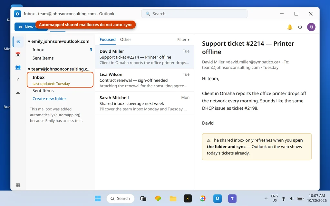Image resolution: width=330 pixels, height=206 pixels.
Task: Open Wi-Fi network status icon
Action: tap(284, 199)
